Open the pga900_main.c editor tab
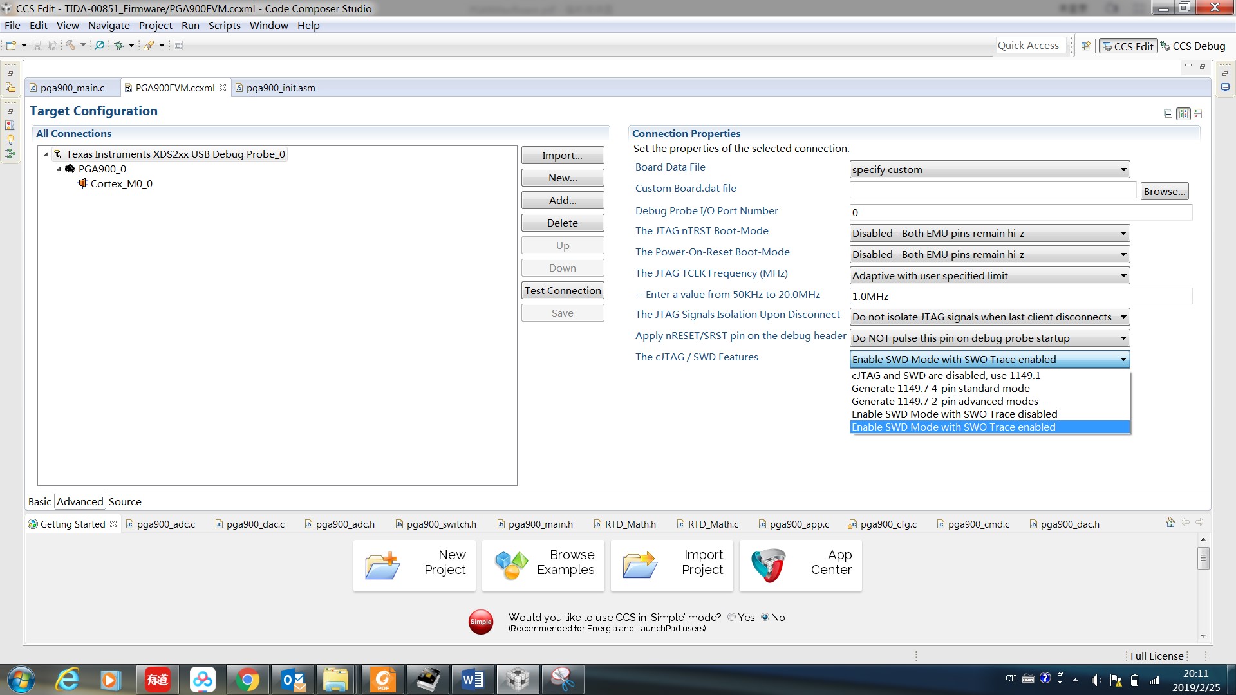This screenshot has height=695, width=1236. click(x=72, y=88)
